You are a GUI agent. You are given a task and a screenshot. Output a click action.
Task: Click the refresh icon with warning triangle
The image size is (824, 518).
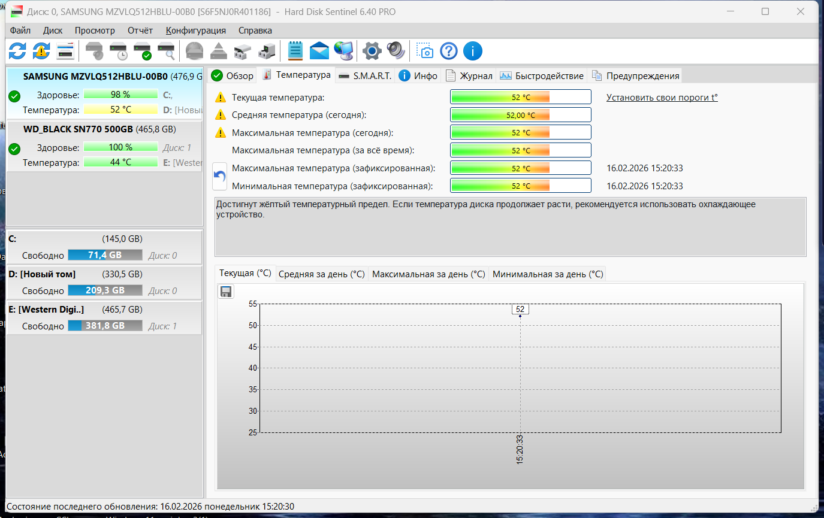coord(41,51)
